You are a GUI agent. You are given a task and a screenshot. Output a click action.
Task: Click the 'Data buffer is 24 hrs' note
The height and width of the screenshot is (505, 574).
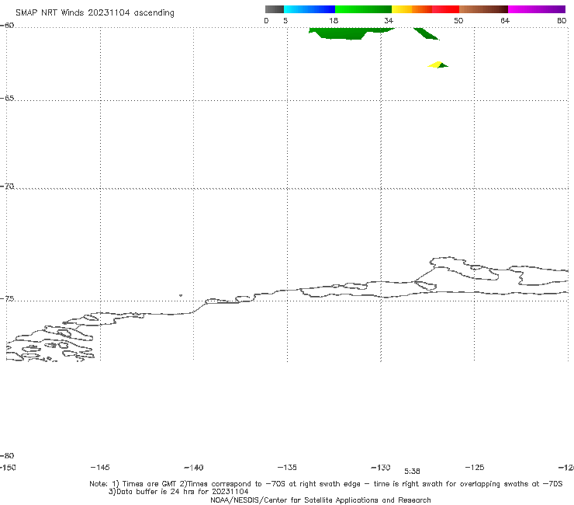point(178,492)
